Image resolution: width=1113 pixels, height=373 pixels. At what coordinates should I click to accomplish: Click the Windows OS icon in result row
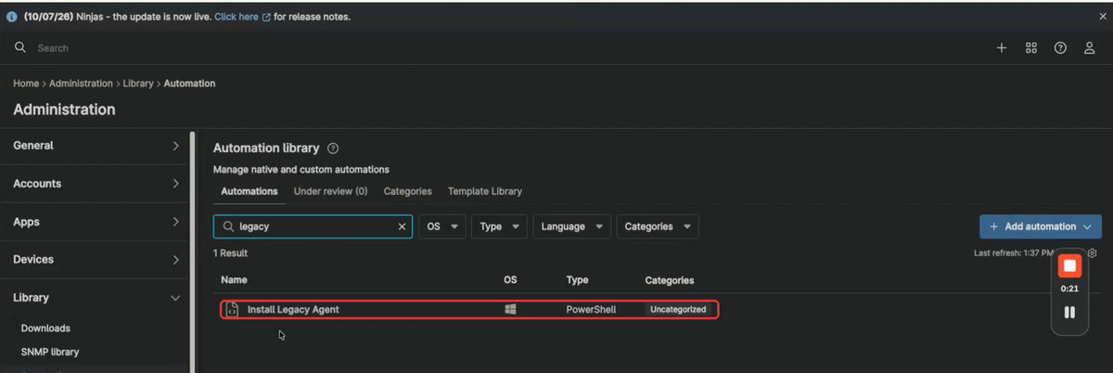coord(510,309)
